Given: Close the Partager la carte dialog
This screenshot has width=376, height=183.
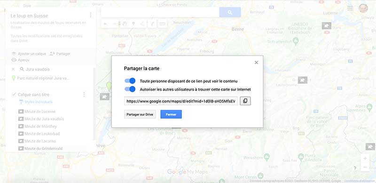Looking at the screenshot, I should [x=256, y=63].
